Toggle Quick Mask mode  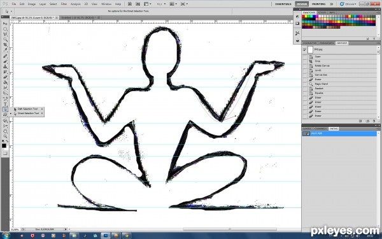(5, 153)
